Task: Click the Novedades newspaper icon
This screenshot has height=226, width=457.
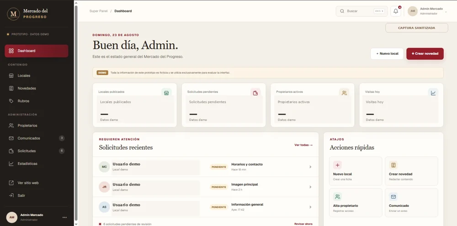Action: 11,88
